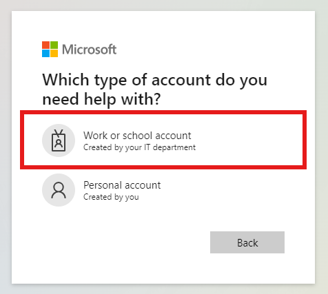328x294 pixels.
Task: Click the 'Created by you' subtitle
Action: pos(111,197)
